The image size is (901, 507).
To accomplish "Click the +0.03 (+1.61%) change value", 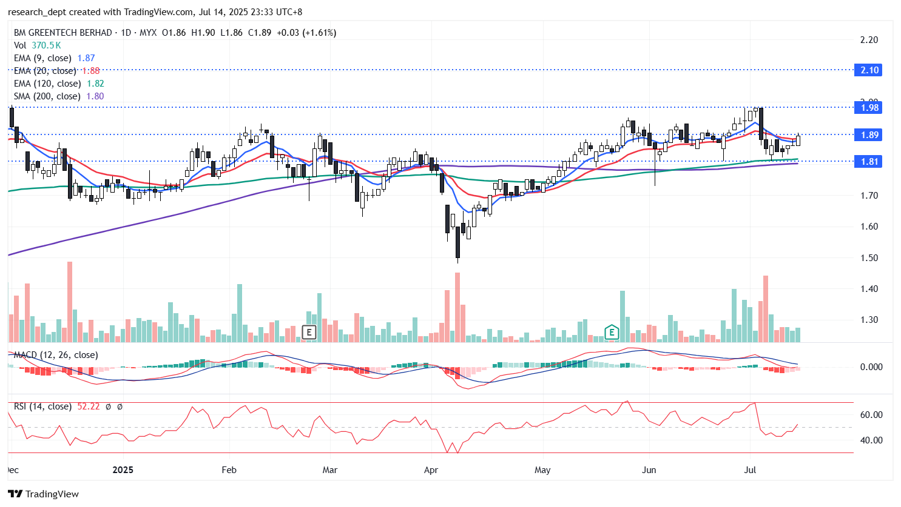I will [x=306, y=33].
